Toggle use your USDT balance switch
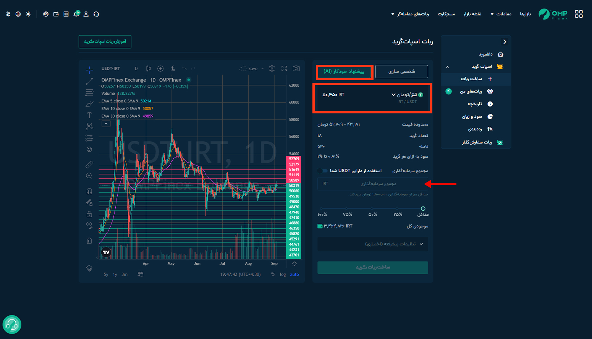This screenshot has width=592, height=339. pos(323,171)
